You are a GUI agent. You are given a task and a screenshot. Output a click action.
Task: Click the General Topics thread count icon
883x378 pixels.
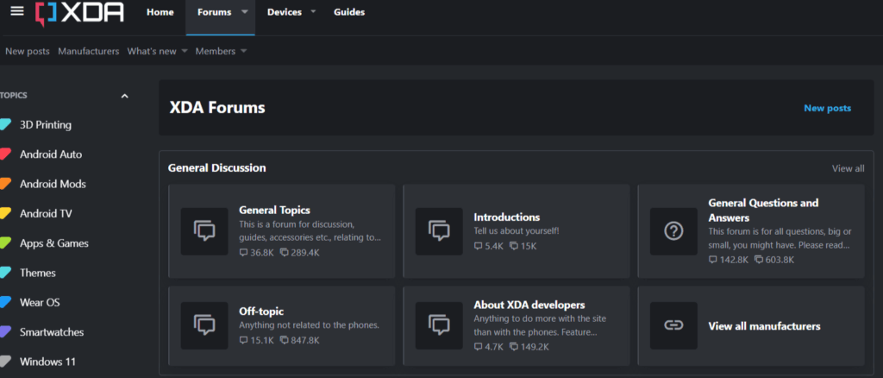pyautogui.click(x=243, y=253)
